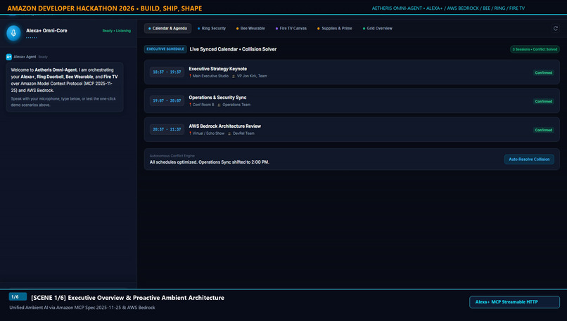Viewport: 567px width, 321px height.
Task: Click the EXECUTIVE SCHEDULE badge
Action: [x=165, y=49]
